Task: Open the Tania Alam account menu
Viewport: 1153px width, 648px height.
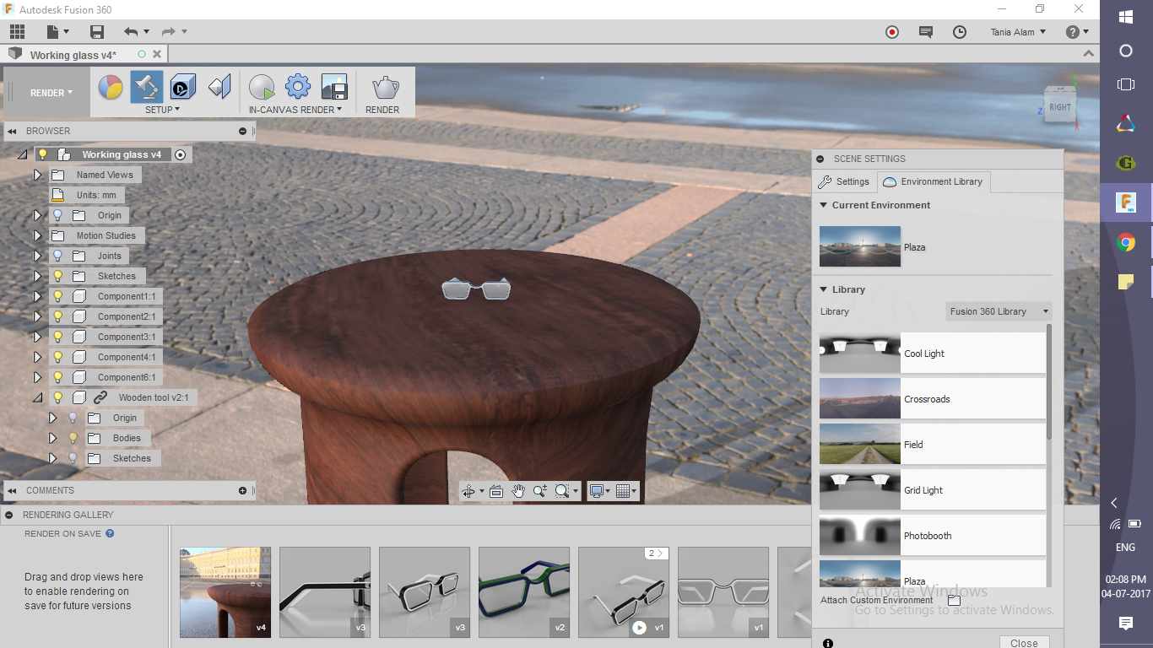Action: (x=1018, y=32)
